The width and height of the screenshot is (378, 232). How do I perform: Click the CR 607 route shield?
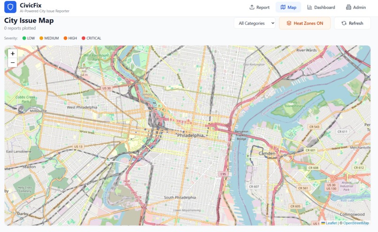pos(254,186)
